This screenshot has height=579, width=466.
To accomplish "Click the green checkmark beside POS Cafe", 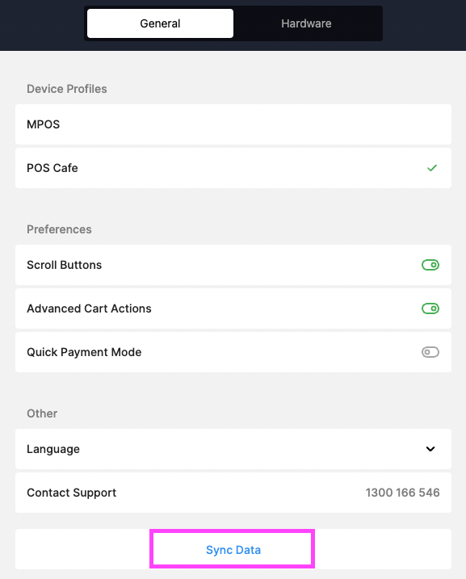I will coord(431,168).
